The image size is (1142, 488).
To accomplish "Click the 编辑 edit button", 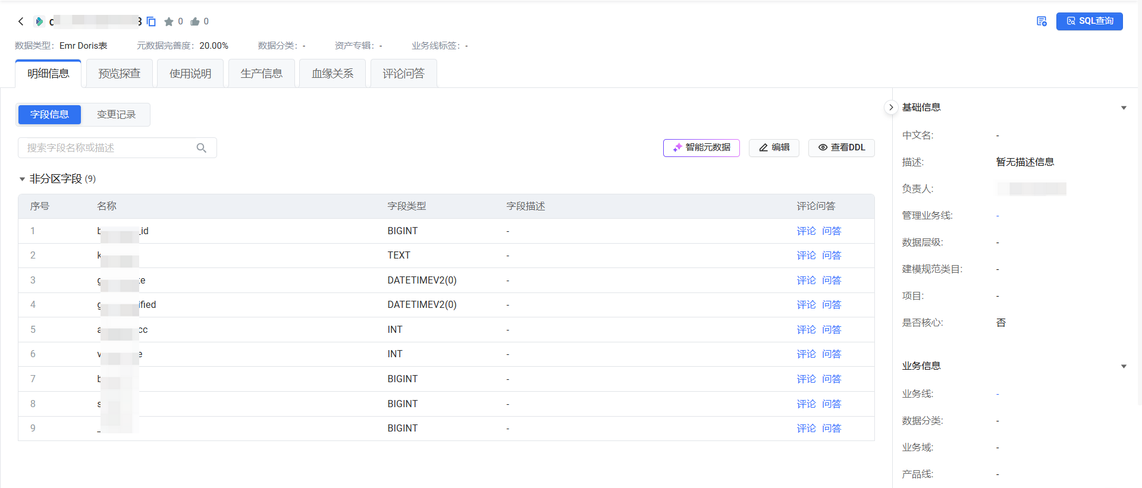I will (774, 147).
